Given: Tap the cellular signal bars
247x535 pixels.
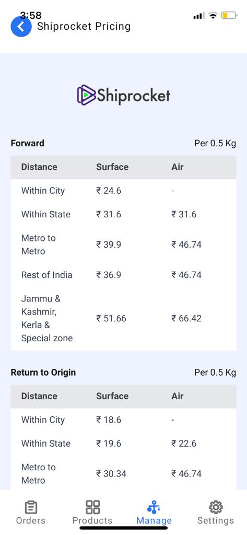Looking at the screenshot, I should pos(199,16).
